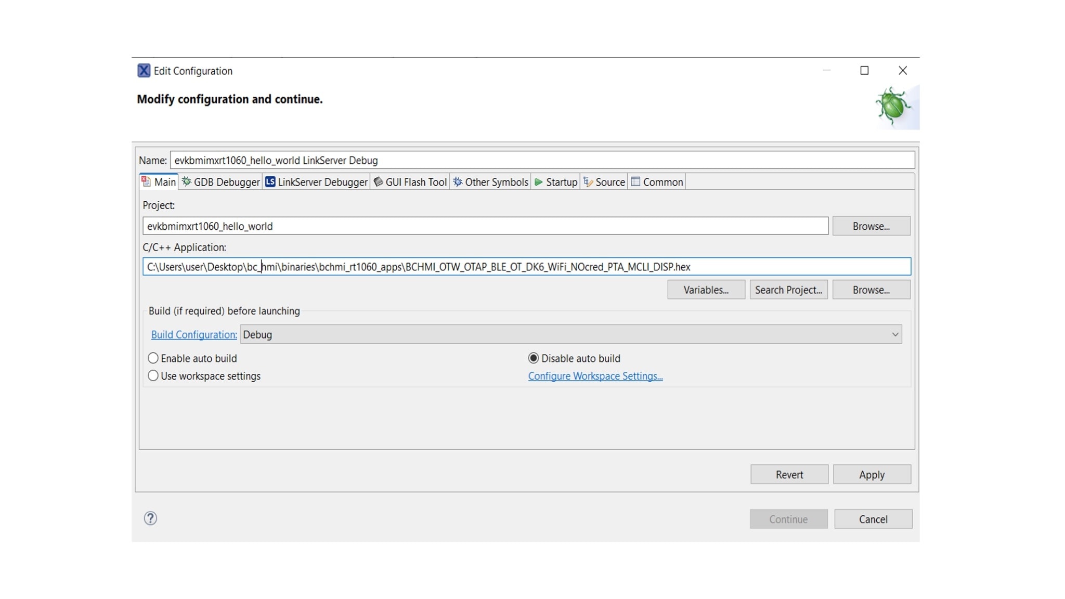Screen dimensions: 1065x599
Task: Click the Search Project button
Action: coord(788,290)
